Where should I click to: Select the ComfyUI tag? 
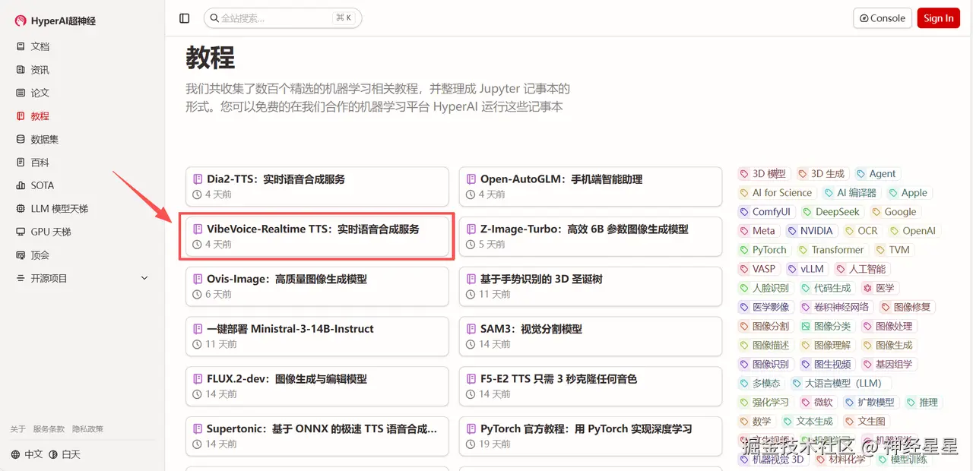point(766,212)
